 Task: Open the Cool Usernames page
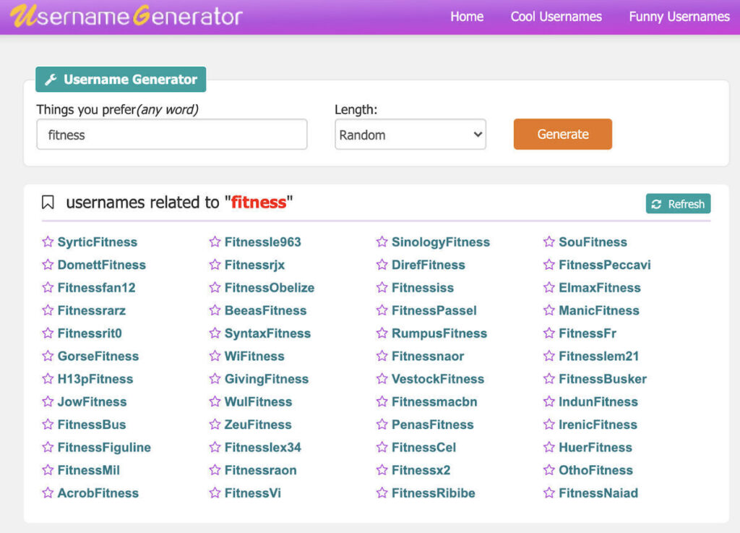pos(556,16)
